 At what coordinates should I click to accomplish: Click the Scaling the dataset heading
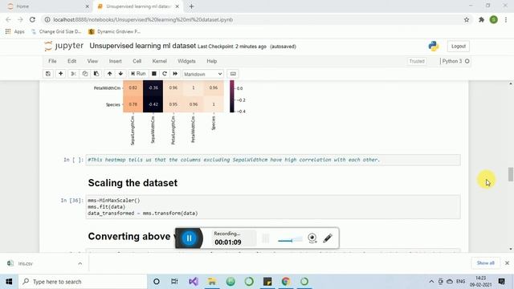(x=133, y=183)
